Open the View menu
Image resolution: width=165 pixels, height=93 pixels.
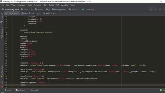(13, 5)
